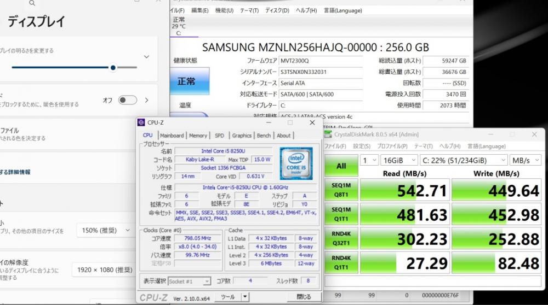Switch to the Bench tab in CPU-Z
The image size is (548, 305).
264,135
